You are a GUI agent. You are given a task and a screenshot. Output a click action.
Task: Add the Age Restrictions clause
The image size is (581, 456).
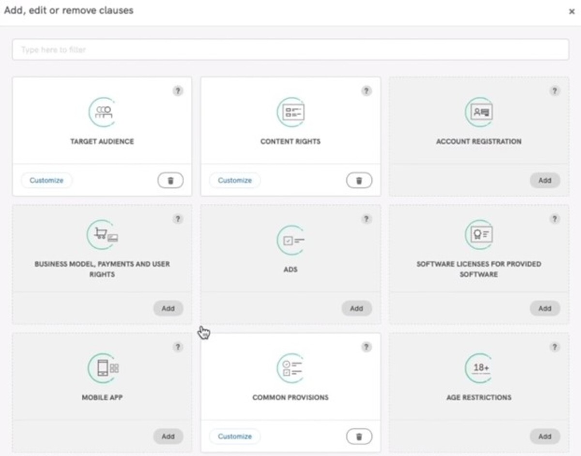click(545, 436)
